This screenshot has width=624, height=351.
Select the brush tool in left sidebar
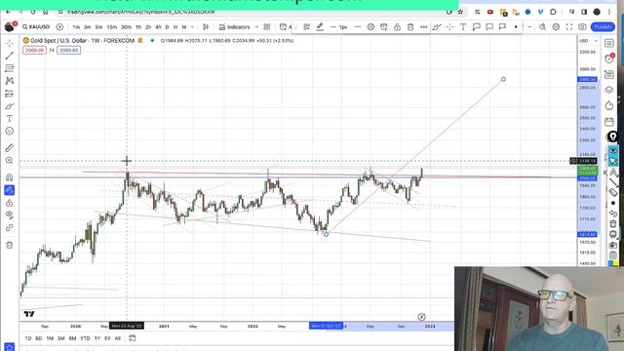click(10, 106)
